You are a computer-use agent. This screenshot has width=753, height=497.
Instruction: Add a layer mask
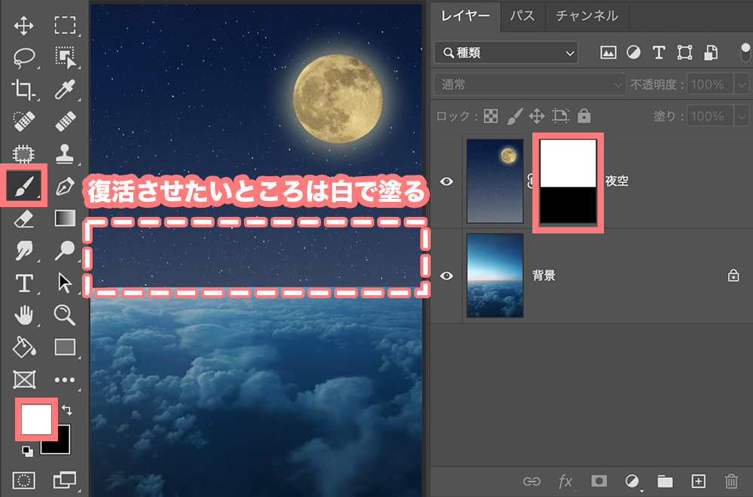click(599, 480)
